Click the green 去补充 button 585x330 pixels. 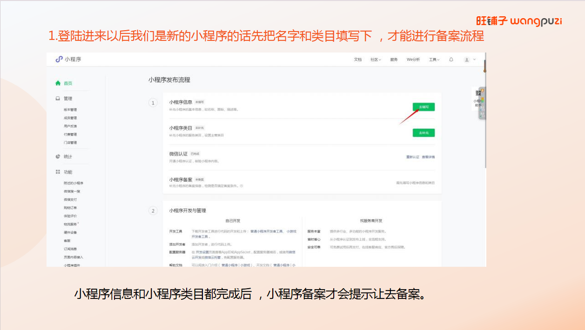pos(424,133)
